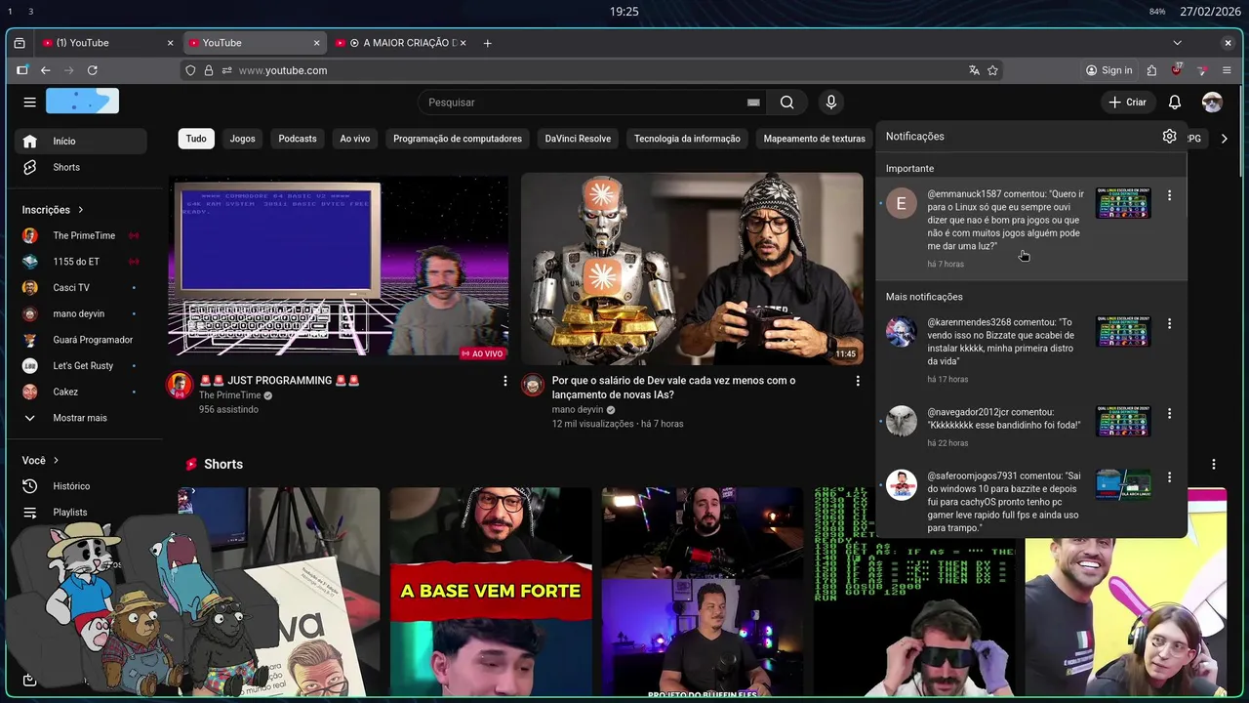The width and height of the screenshot is (1249, 703).
Task: Open Cakez subscription
Action: [81, 392]
